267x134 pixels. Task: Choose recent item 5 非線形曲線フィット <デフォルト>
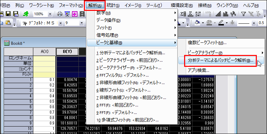[132, 83]
